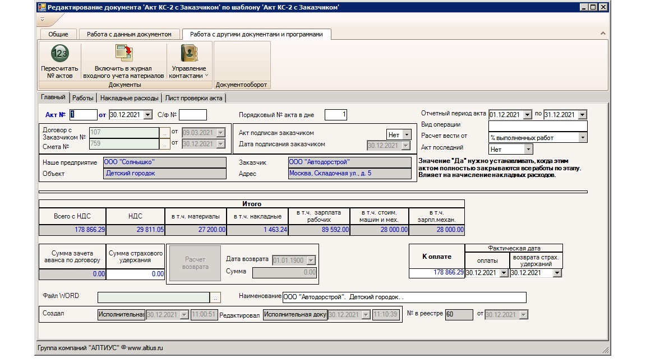
Task: Open the Накладные расходы tab
Action: click(x=130, y=98)
